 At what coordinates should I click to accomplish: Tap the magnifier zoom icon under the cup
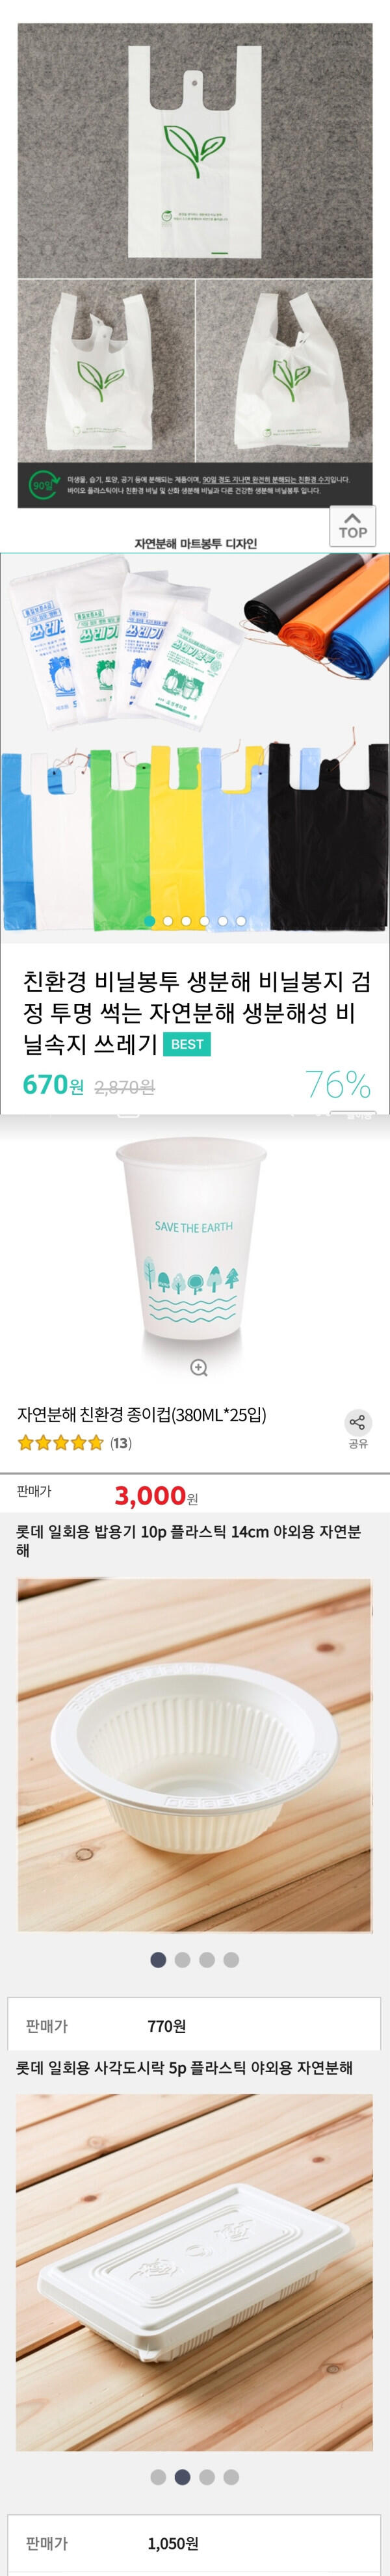coord(199,1367)
